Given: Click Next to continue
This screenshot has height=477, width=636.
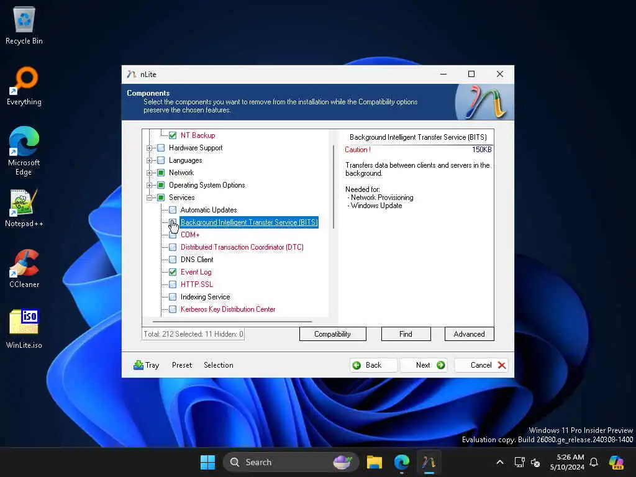Looking at the screenshot, I should click(x=424, y=365).
